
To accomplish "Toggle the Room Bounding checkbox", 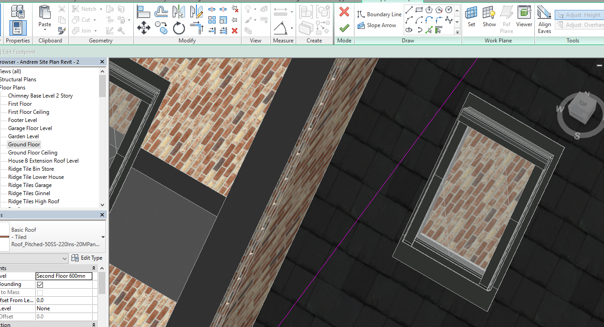I will pyautogui.click(x=40, y=285).
